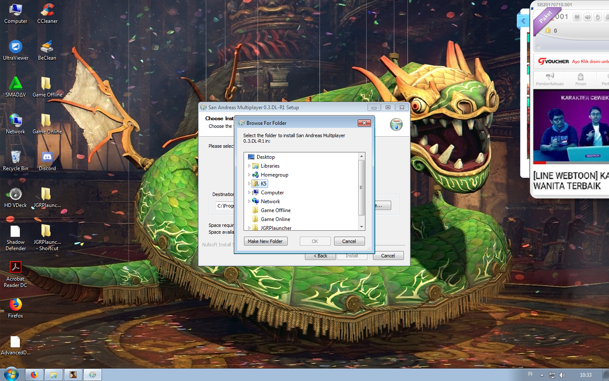Open the Recycle Bin
This screenshot has height=381, width=609.
click(16, 161)
